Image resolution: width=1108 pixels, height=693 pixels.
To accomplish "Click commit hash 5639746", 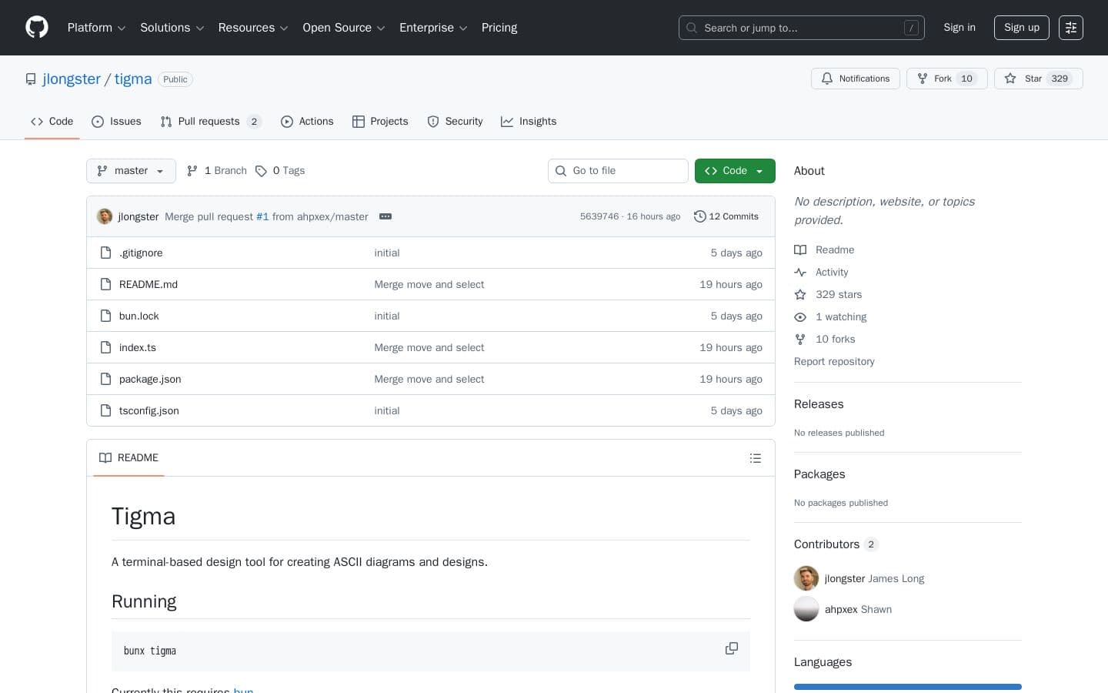I will [x=599, y=216].
